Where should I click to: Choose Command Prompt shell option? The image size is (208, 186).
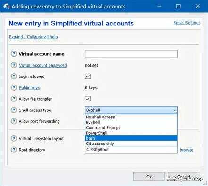(131, 127)
